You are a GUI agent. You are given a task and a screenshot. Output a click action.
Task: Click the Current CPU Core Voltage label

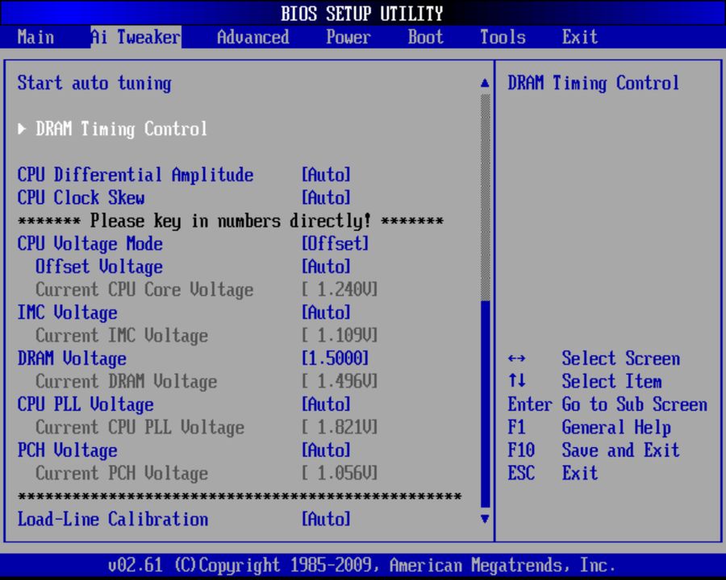point(144,290)
